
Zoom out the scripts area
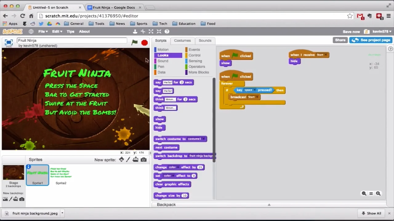[364, 193]
